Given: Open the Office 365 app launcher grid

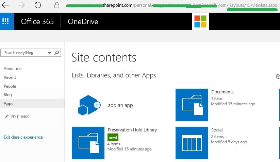Looking at the screenshot, I should tap(5, 21).
